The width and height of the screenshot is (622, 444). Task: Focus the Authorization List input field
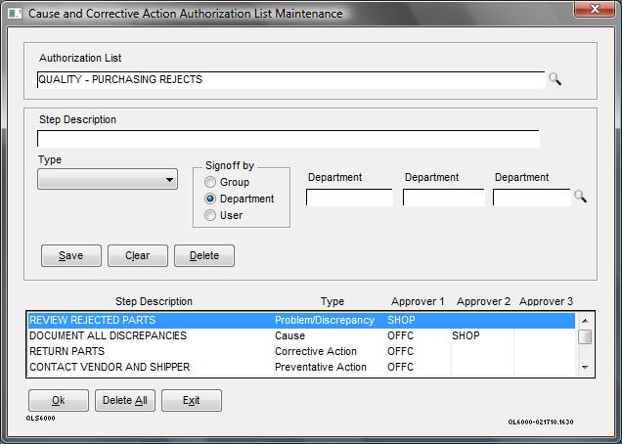291,80
